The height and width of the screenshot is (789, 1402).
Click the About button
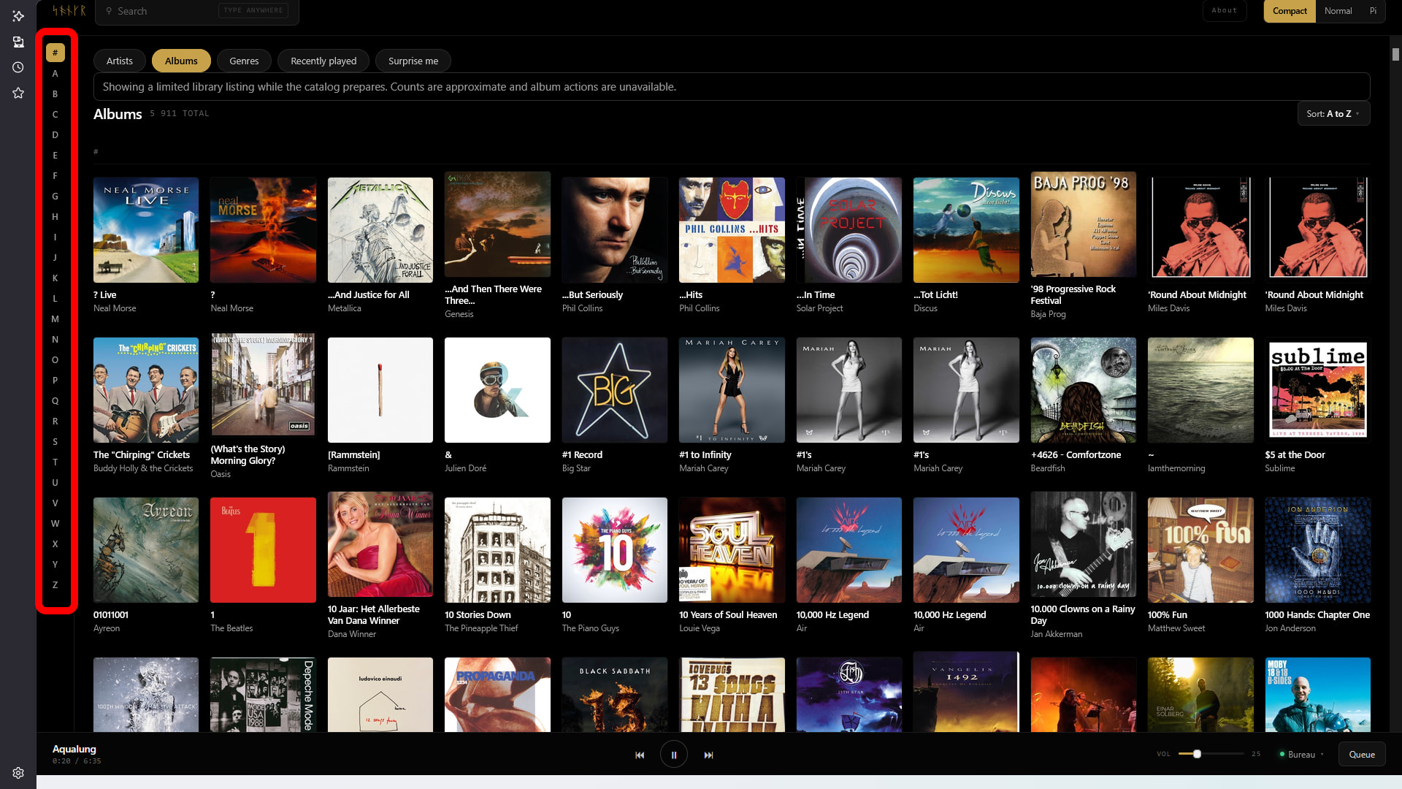pos(1225,11)
